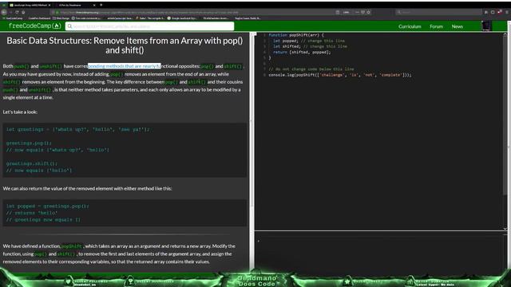511x287 pixels.
Task: Click the pocket save icon in address bar
Action: pos(362,12)
